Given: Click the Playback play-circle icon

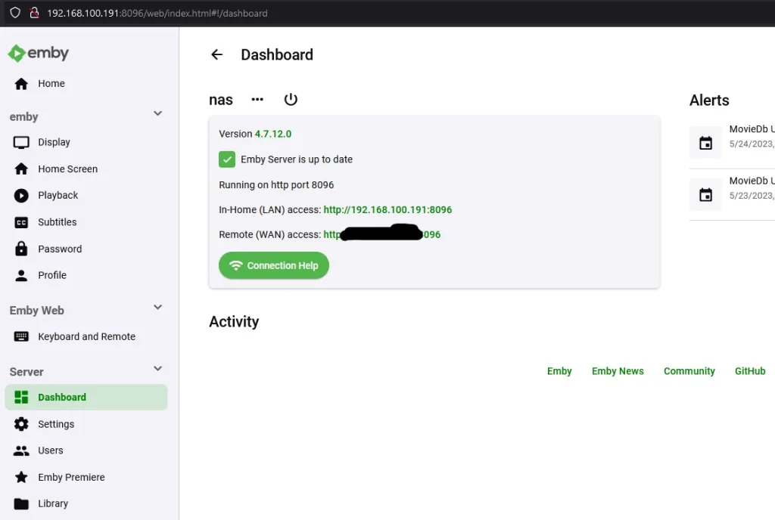Looking at the screenshot, I should pos(21,196).
